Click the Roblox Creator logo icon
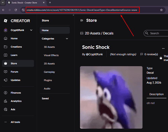The width and height of the screenshot is (168, 132). point(6,21)
